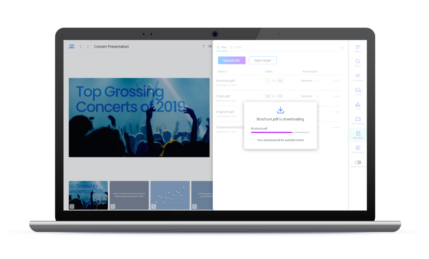This screenshot has width=429, height=259.
Task: Open the Q & A chat icon
Action: click(x=358, y=91)
